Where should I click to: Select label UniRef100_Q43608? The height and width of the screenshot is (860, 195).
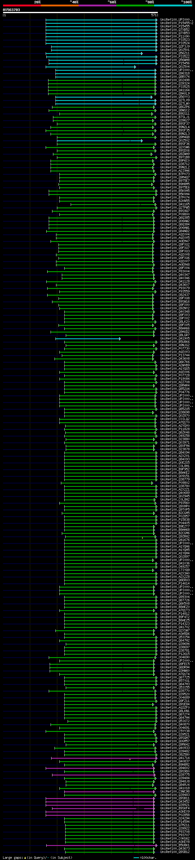[175, 358]
